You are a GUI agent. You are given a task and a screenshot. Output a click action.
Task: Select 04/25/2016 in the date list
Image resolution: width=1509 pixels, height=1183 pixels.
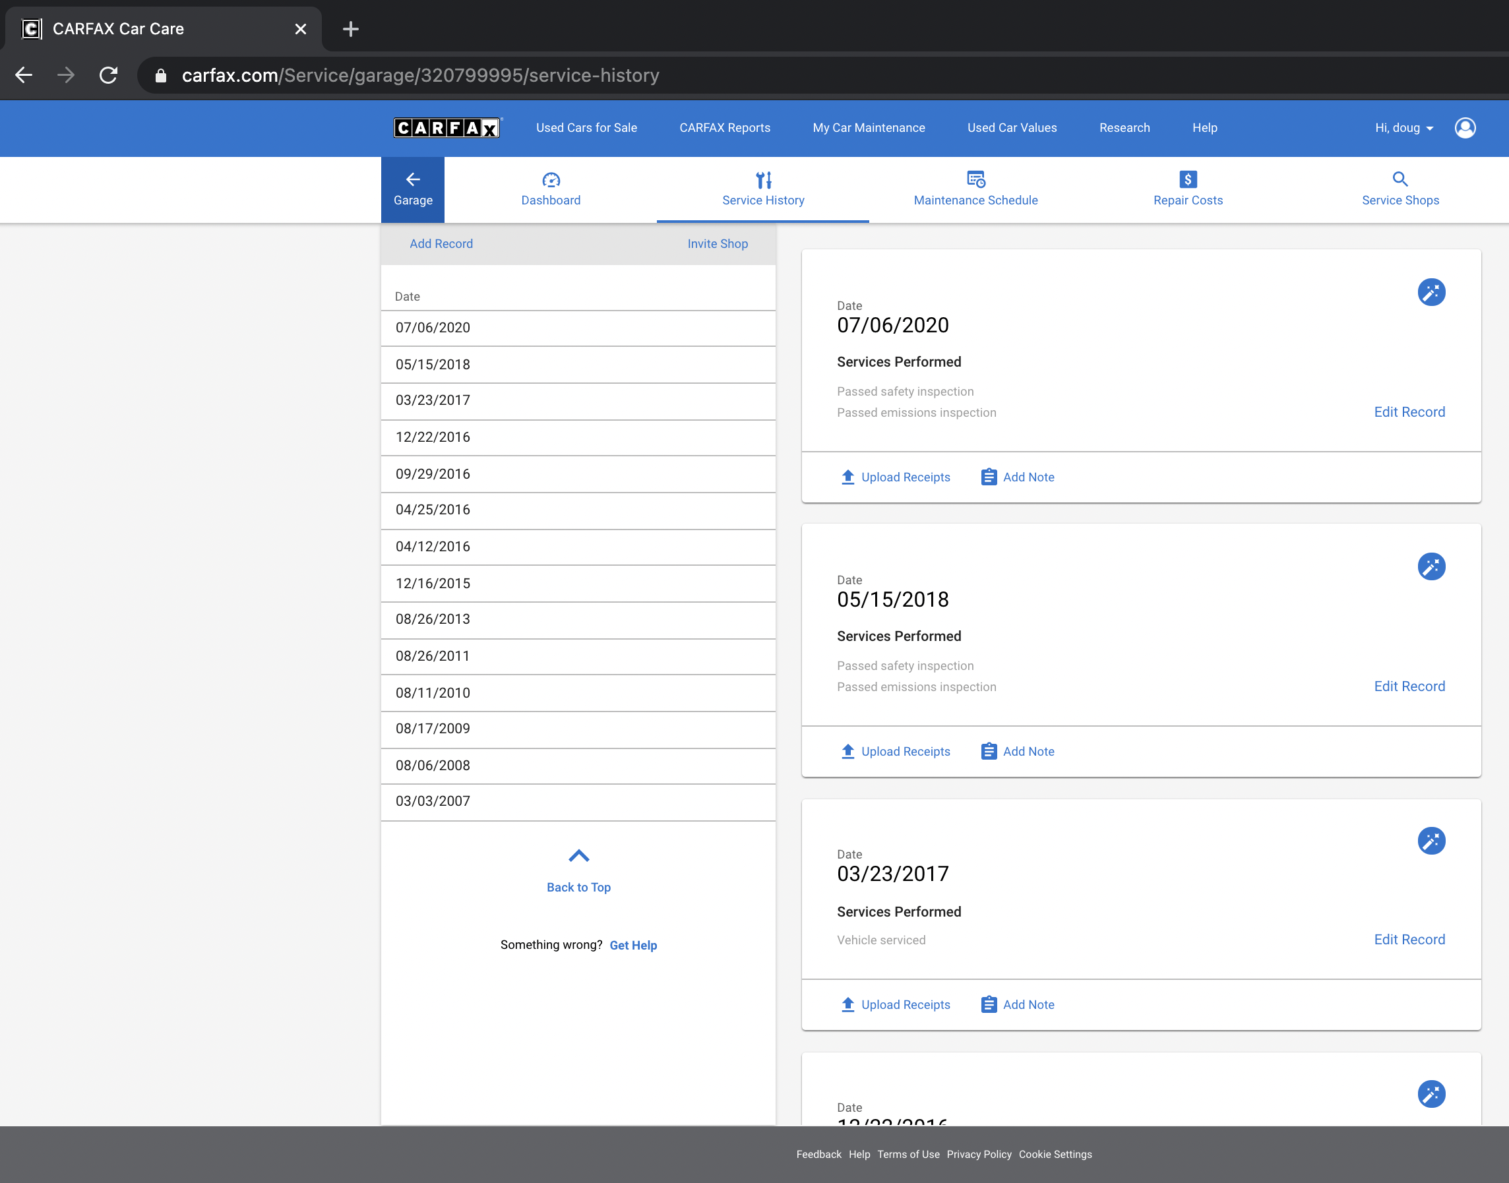[578, 510]
